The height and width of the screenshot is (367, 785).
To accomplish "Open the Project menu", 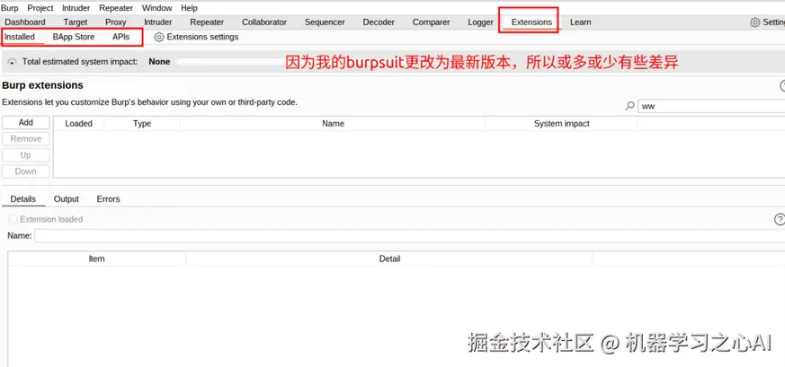I will coord(40,8).
